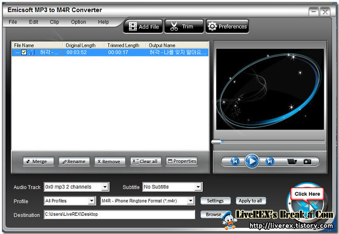Screen dimensions: 339x234
Task: Uncheck the file row checkbox
Action: pyautogui.click(x=24, y=52)
